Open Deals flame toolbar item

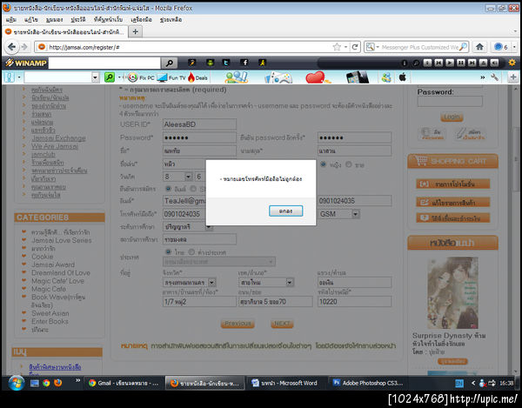[x=197, y=77]
